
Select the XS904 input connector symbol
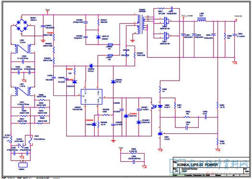pos(23,165)
